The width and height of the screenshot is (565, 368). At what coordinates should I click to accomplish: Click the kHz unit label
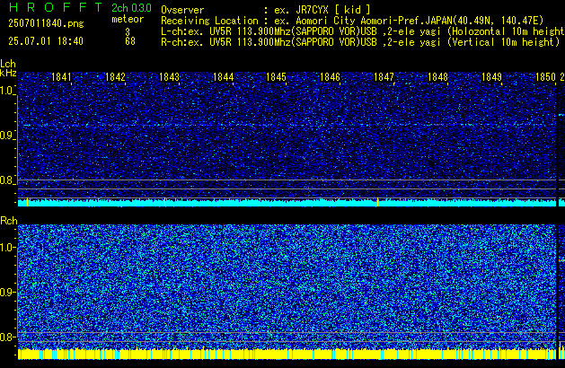tap(8, 73)
